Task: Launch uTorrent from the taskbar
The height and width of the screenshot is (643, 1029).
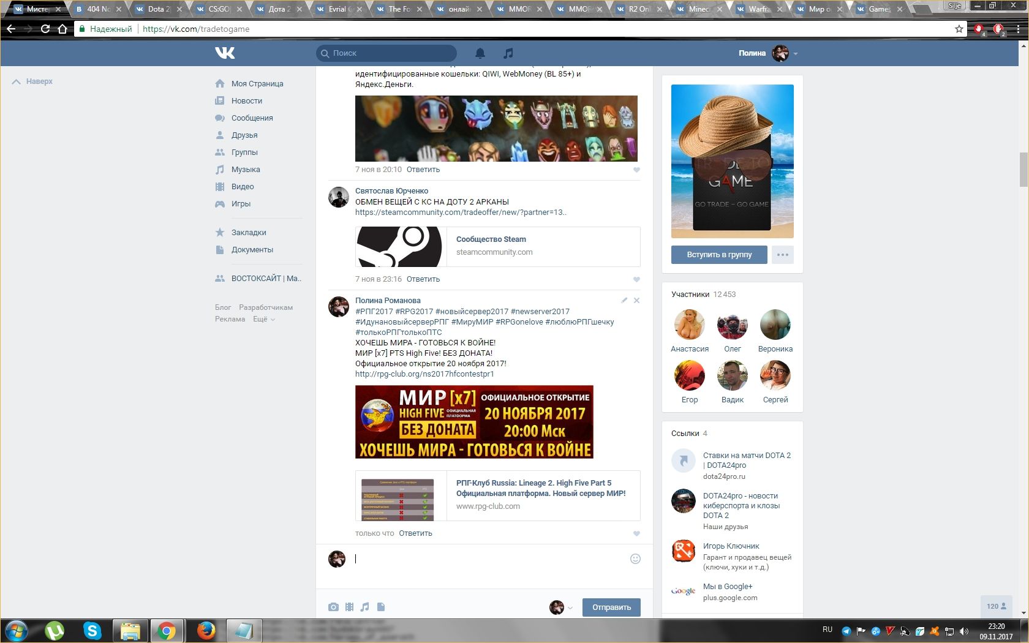Action: click(55, 630)
